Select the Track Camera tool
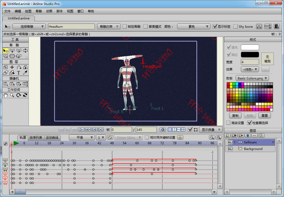This screenshot has height=197, width=284. pyautogui.click(x=5, y=84)
